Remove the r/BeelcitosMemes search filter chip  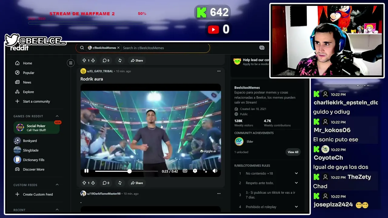coord(119,48)
